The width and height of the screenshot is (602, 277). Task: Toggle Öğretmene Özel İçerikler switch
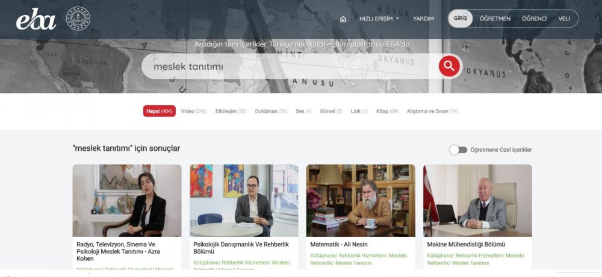pos(458,150)
